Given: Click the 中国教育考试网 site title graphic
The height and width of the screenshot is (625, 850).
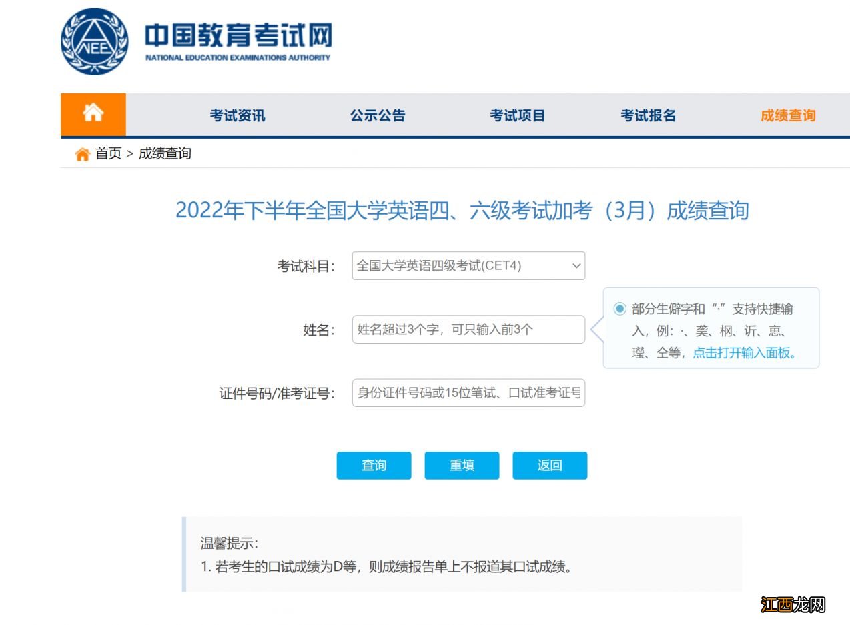Looking at the screenshot, I should pos(237,37).
